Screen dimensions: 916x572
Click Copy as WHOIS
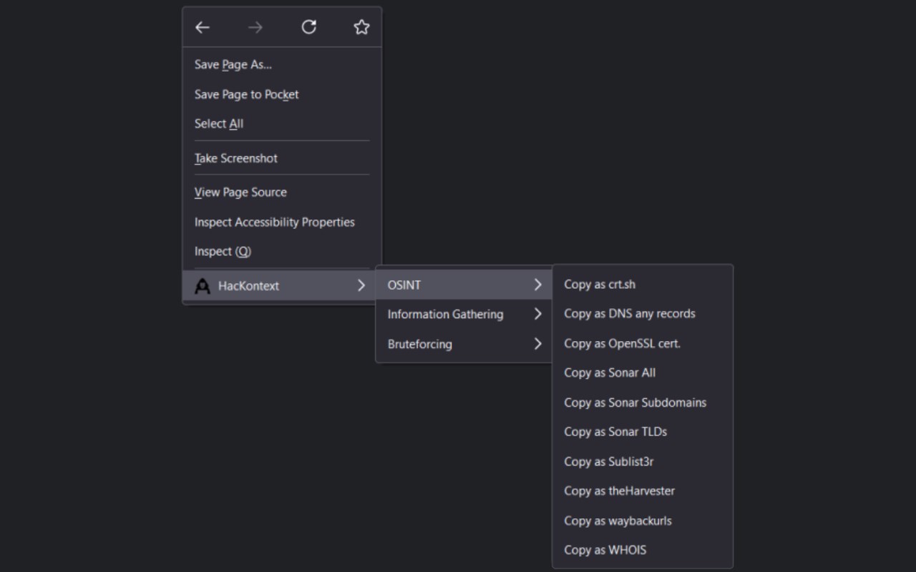[605, 550]
